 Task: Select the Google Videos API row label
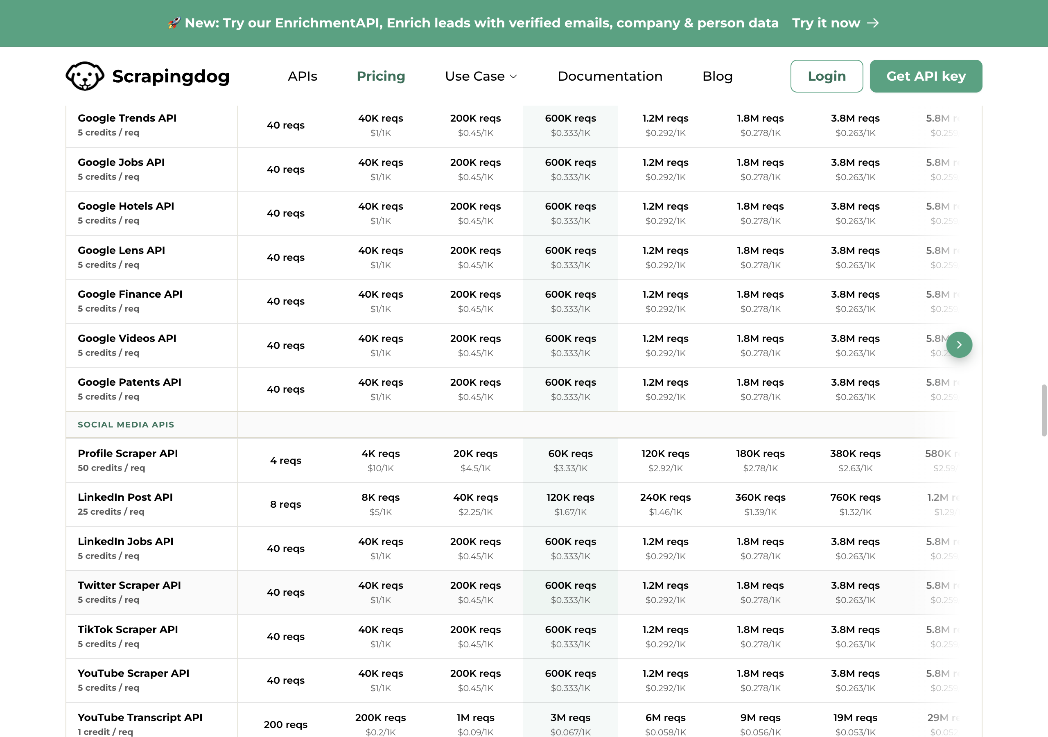(x=127, y=338)
